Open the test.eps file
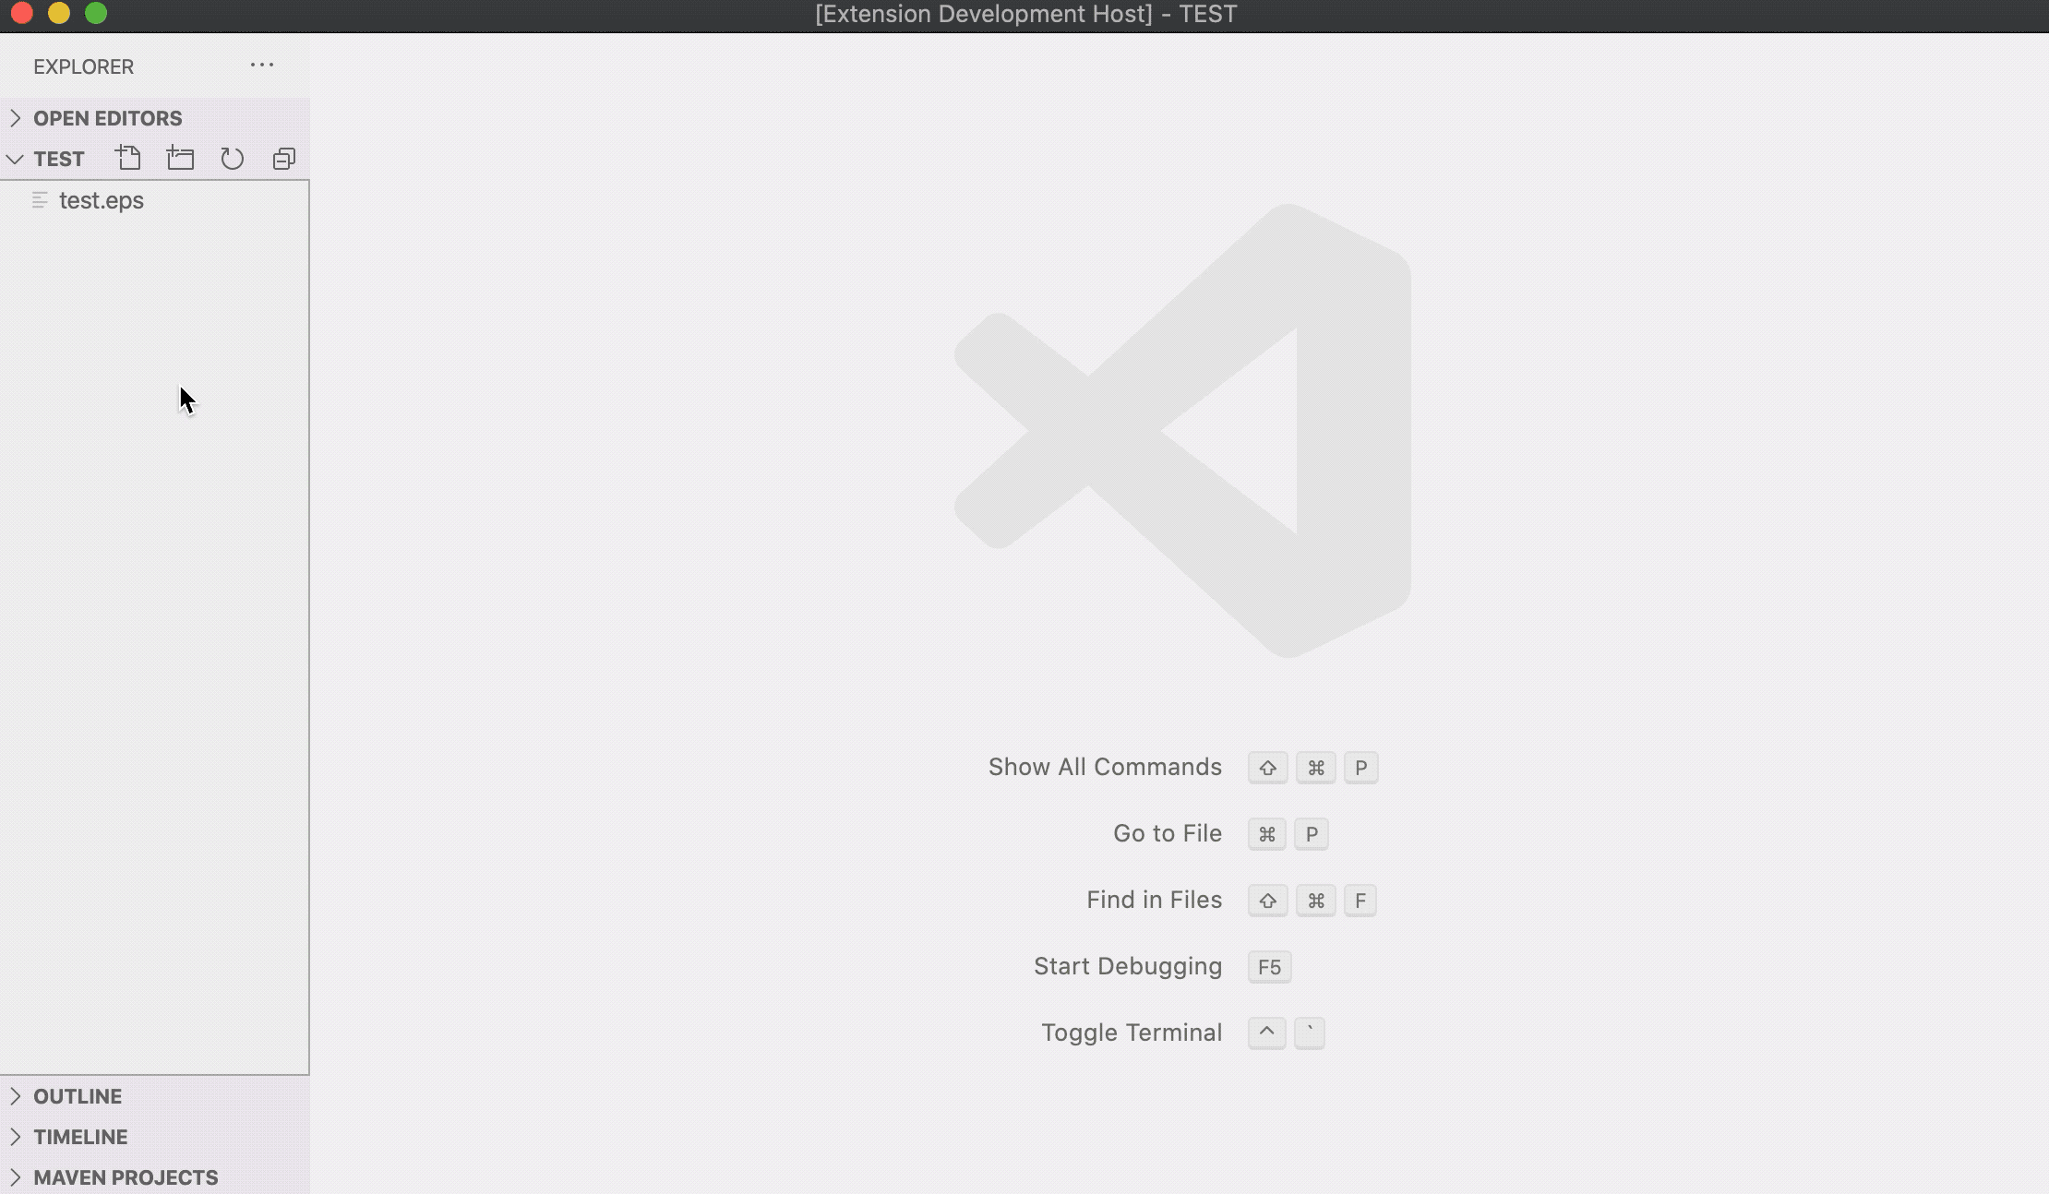This screenshot has height=1194, width=2049. 102,200
